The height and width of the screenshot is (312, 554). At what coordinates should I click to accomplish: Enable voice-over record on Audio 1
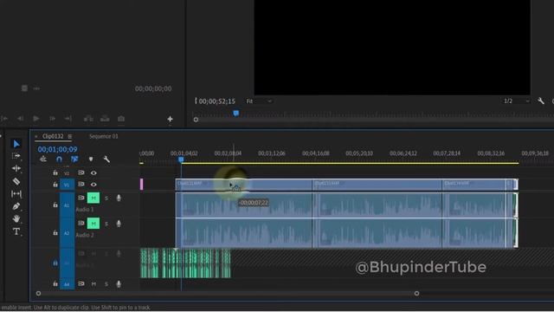(x=119, y=198)
